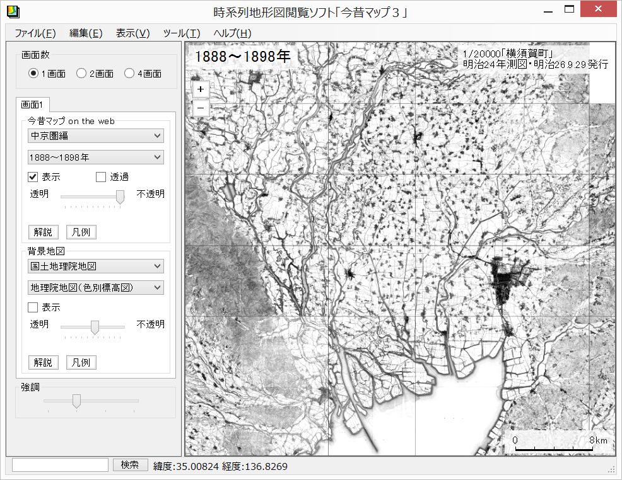
Task: Open the ファイル(F) menu
Action: (x=35, y=33)
